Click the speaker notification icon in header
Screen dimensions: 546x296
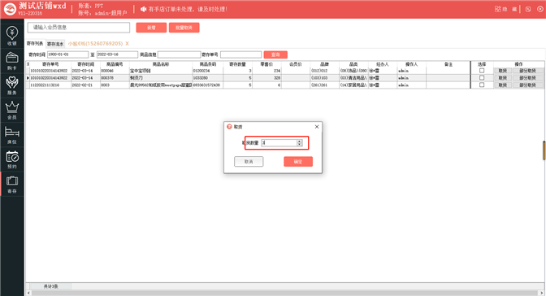(x=143, y=9)
